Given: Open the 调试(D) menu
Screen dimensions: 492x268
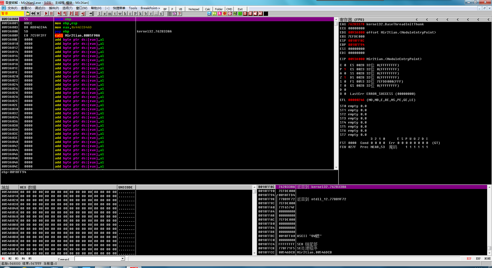Looking at the screenshot, I should (x=40, y=8).
